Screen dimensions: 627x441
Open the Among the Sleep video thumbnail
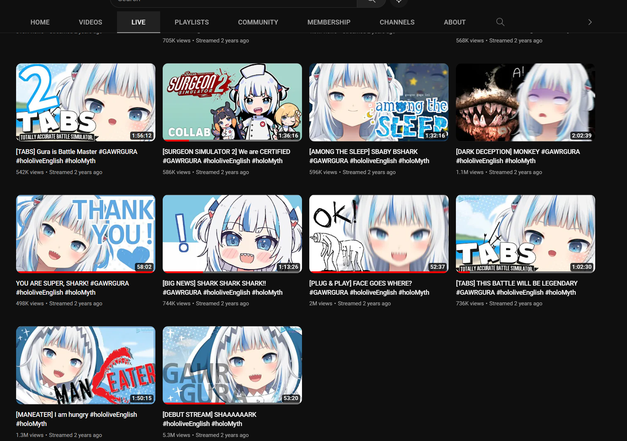[379, 102]
